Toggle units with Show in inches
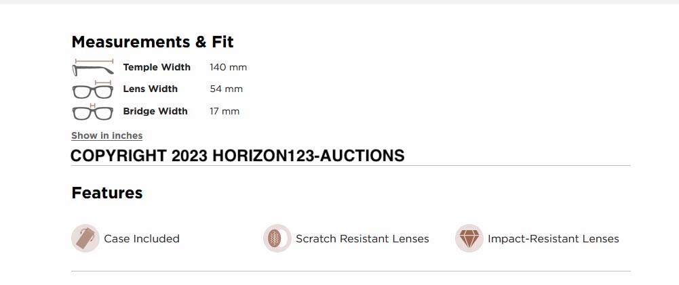 click(x=106, y=135)
